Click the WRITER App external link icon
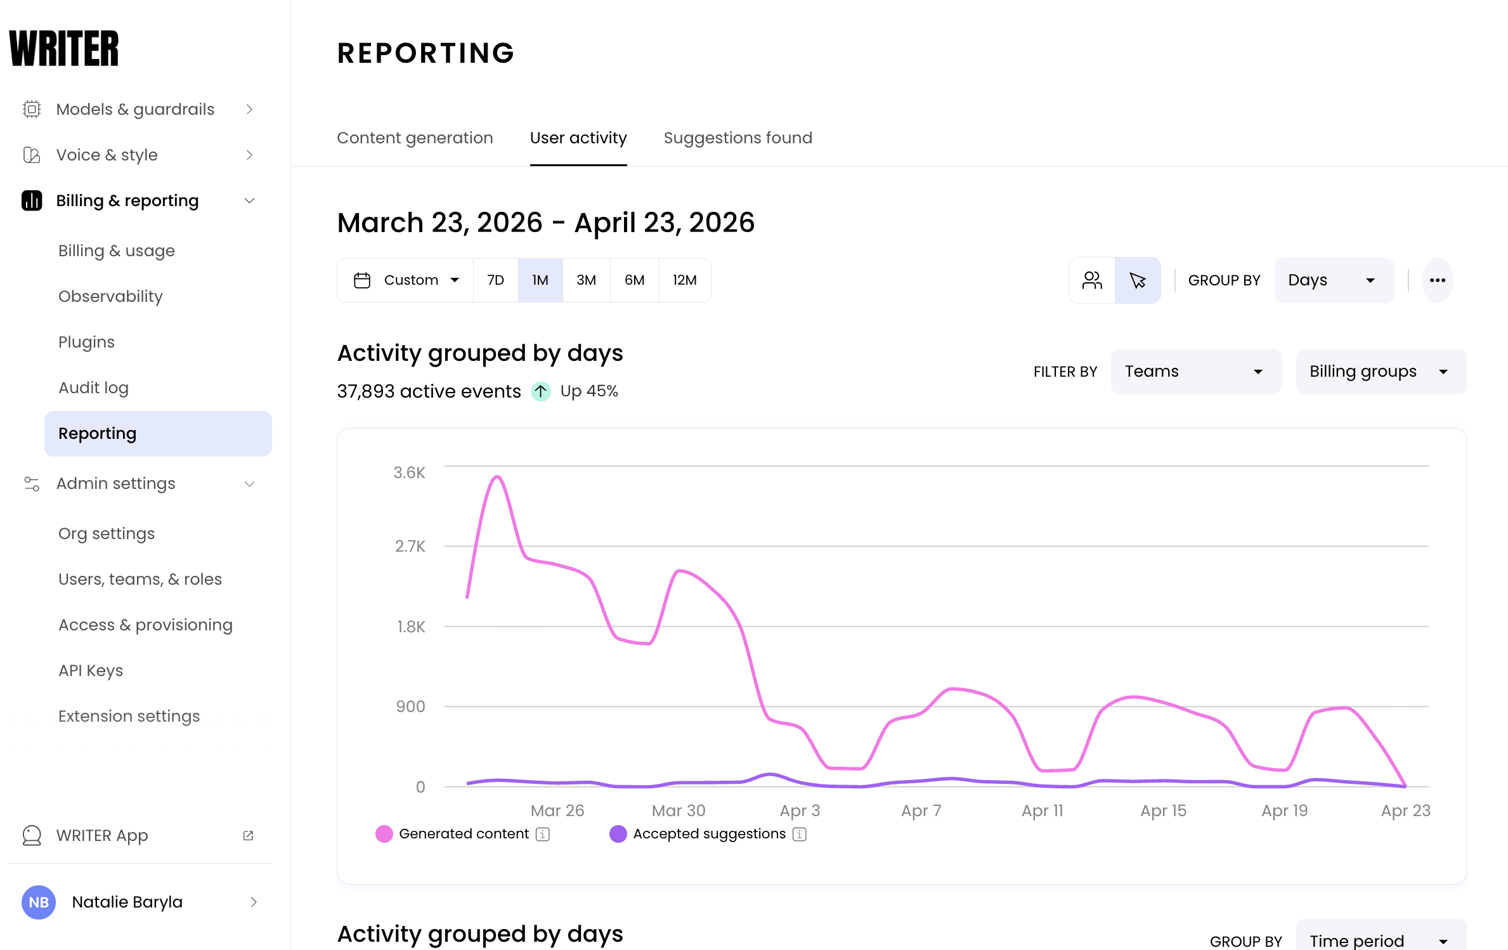The height and width of the screenshot is (950, 1508). point(248,835)
